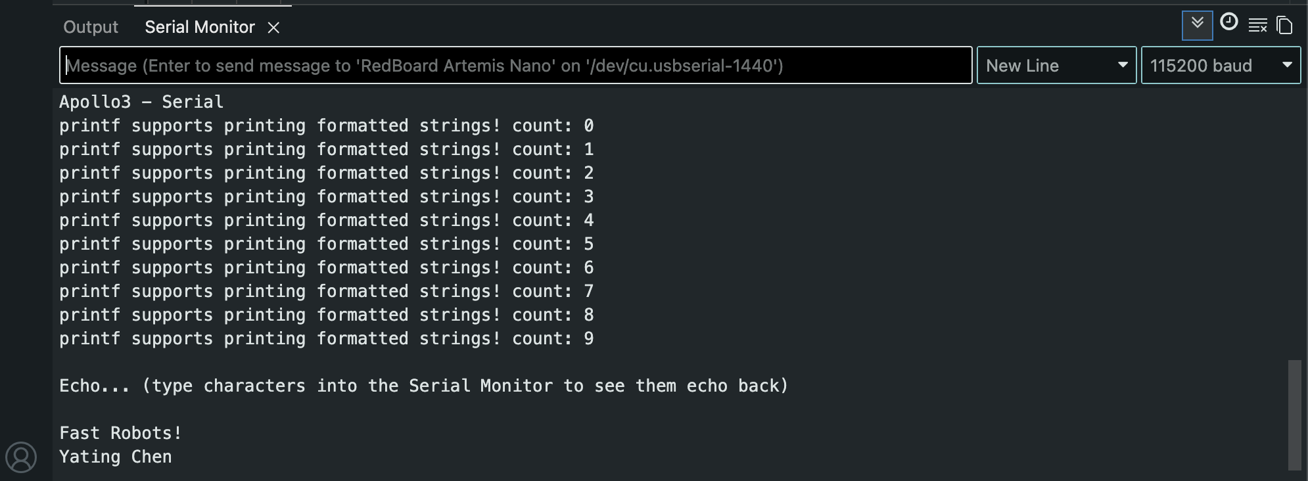Viewport: 1308px width, 481px height.
Task: Switch to the Output tab
Action: (91, 27)
